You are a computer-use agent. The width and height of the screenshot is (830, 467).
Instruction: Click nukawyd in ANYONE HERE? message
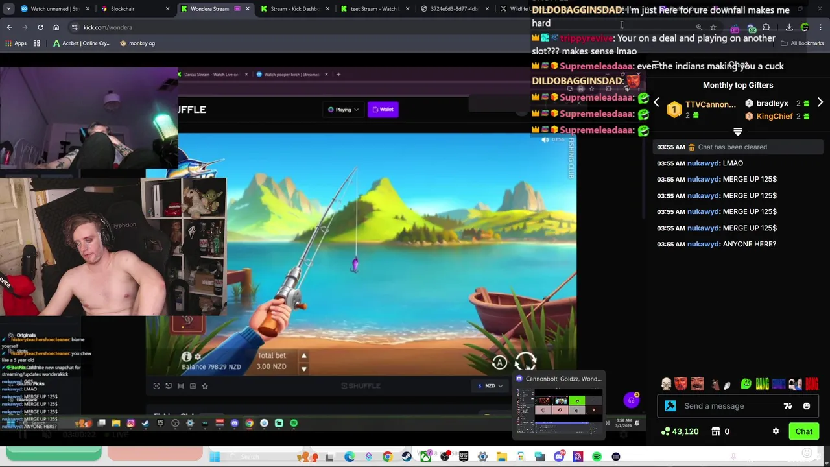(703, 244)
